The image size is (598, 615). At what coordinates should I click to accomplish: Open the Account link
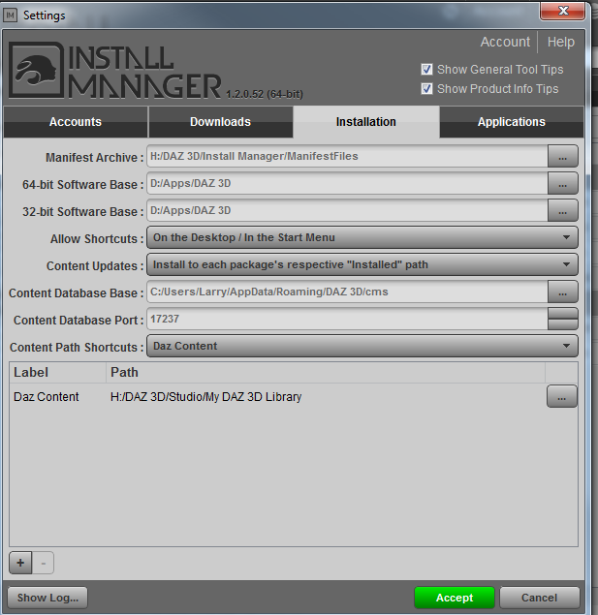[505, 42]
